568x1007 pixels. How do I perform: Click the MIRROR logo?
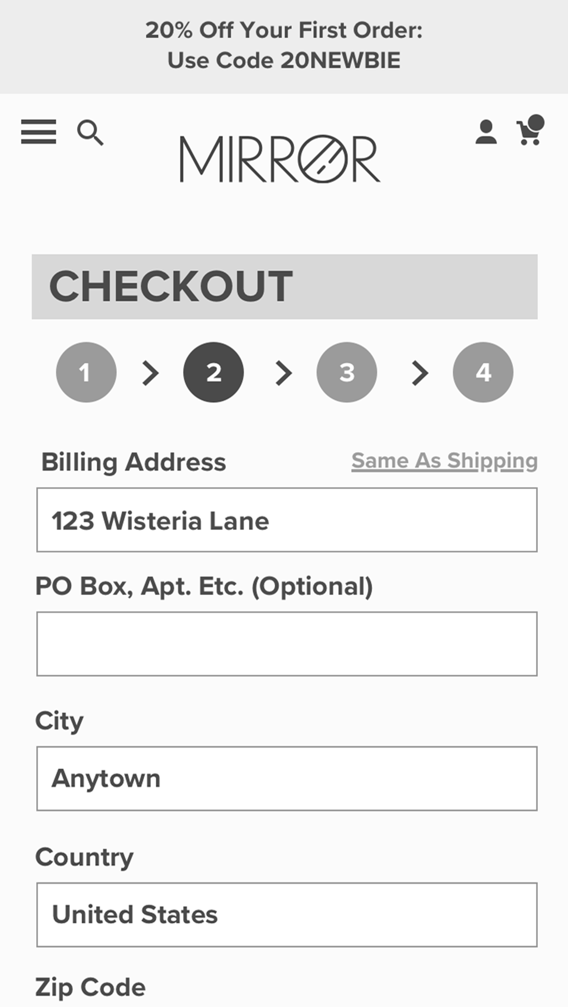pos(280,159)
